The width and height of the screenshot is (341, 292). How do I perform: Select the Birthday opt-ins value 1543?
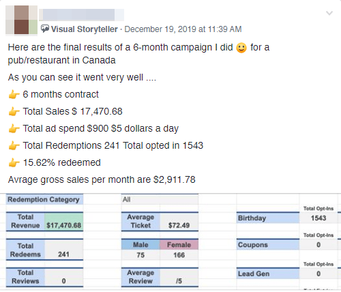(x=318, y=218)
